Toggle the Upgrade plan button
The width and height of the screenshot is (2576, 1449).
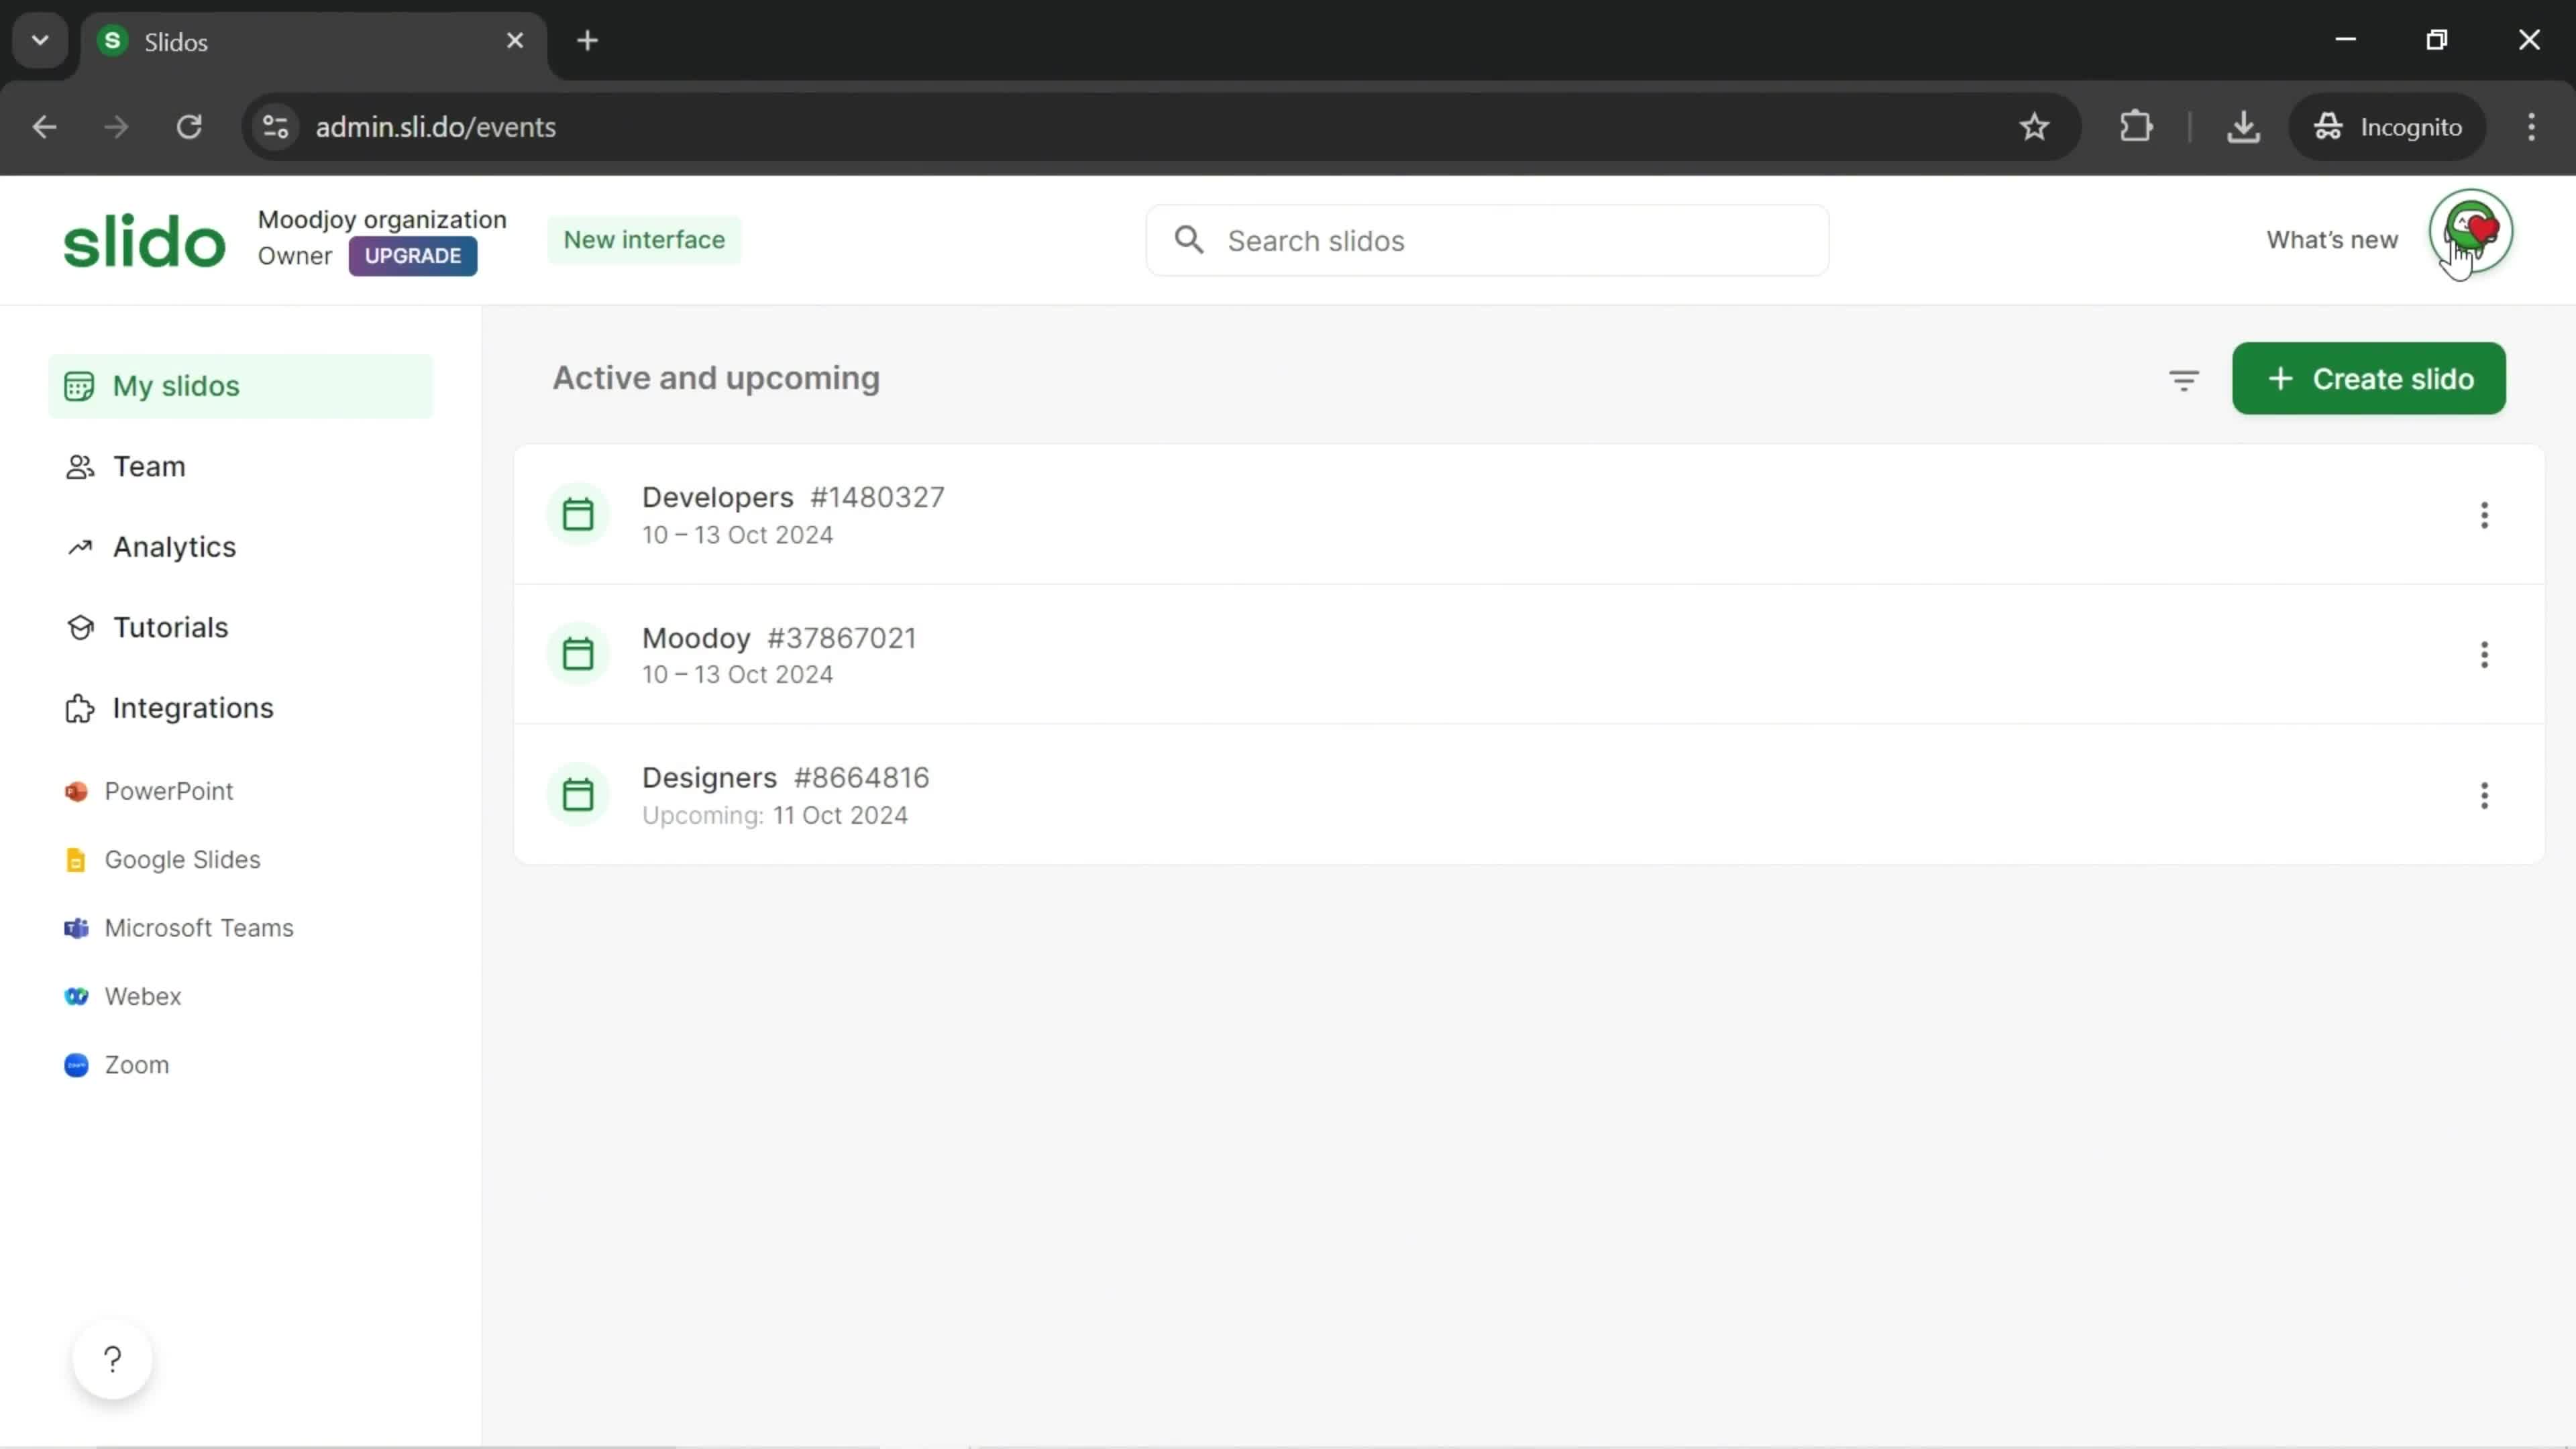coord(414,256)
